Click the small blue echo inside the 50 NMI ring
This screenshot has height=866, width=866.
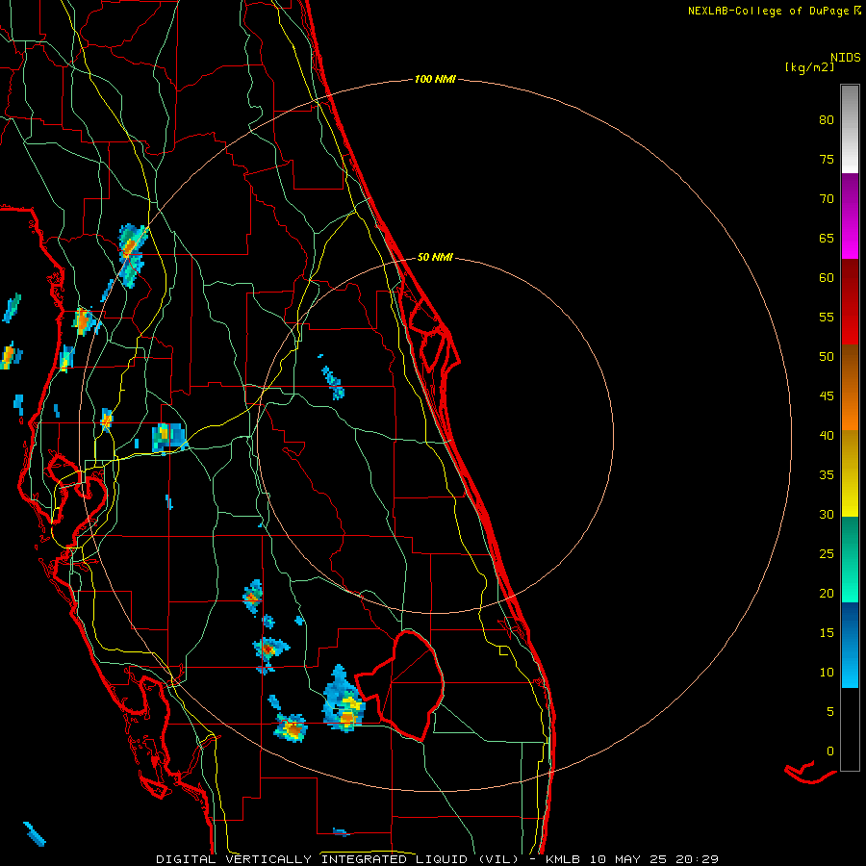[334, 383]
